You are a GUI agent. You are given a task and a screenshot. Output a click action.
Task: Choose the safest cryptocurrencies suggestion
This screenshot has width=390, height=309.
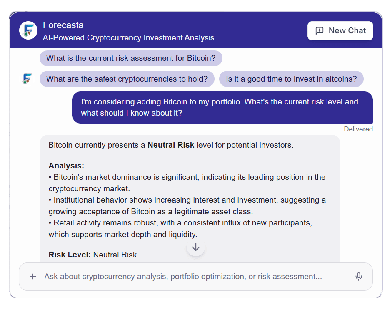pyautogui.click(x=127, y=79)
